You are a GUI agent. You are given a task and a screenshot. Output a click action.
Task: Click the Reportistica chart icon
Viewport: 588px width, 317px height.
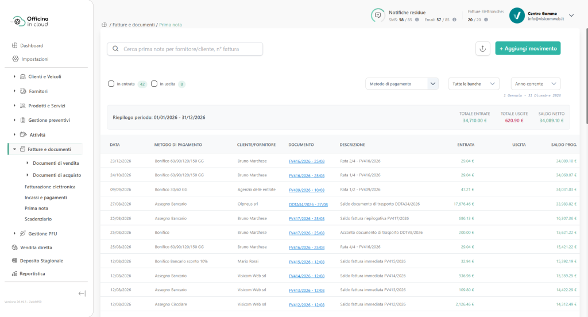14,273
